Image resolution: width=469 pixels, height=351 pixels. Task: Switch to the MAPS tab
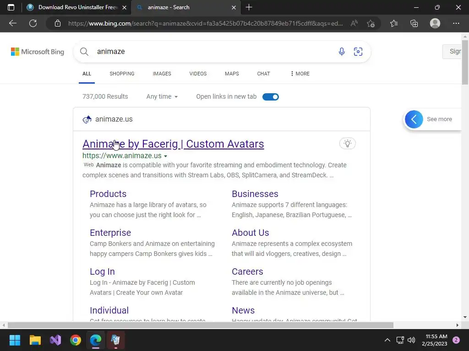(232, 74)
